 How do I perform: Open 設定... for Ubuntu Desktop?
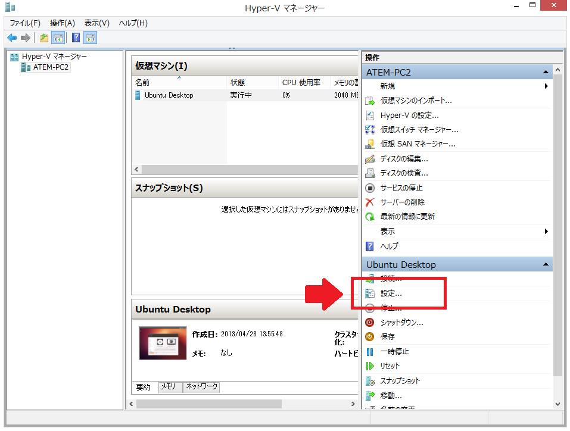(391, 293)
